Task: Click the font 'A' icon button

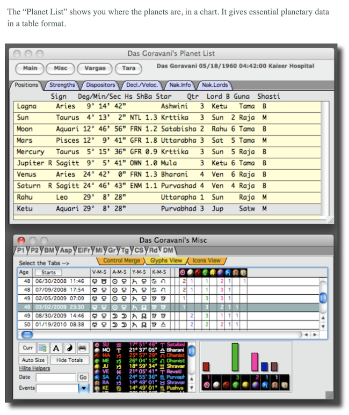Action: pyautogui.click(x=56, y=348)
